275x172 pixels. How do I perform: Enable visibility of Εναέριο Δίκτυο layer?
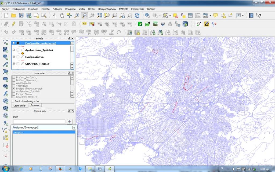[x=18, y=57]
